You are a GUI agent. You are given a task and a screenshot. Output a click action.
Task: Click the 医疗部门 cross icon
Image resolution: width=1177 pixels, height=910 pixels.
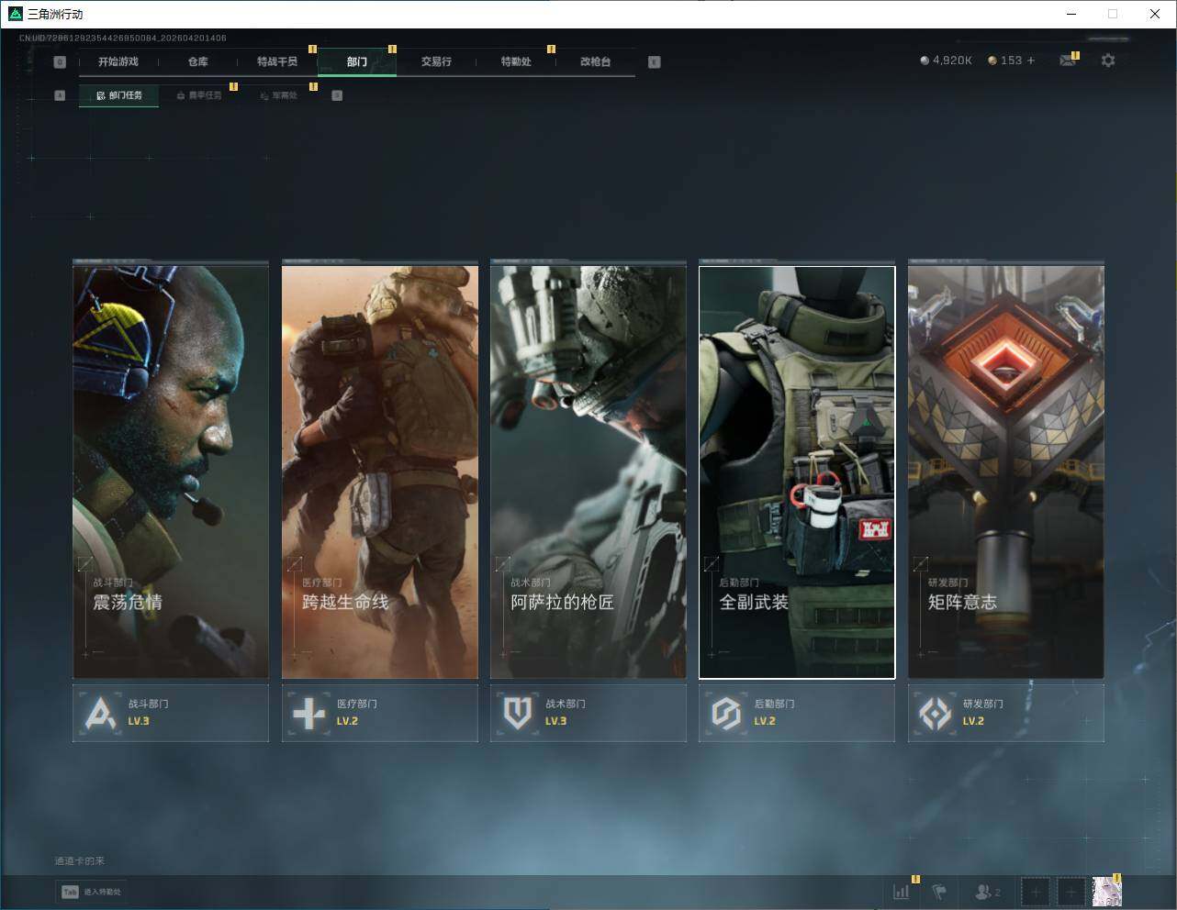click(x=308, y=713)
